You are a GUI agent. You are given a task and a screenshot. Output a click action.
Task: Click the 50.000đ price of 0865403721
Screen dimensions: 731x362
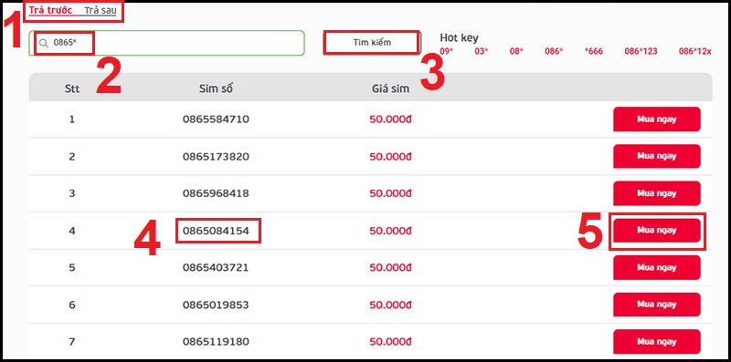pyautogui.click(x=391, y=268)
